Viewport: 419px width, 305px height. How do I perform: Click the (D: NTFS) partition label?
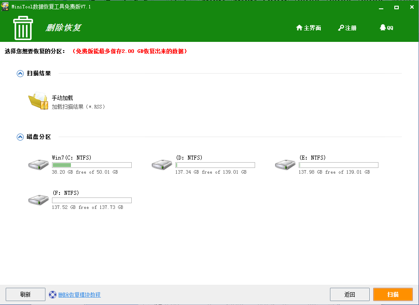tap(189, 157)
